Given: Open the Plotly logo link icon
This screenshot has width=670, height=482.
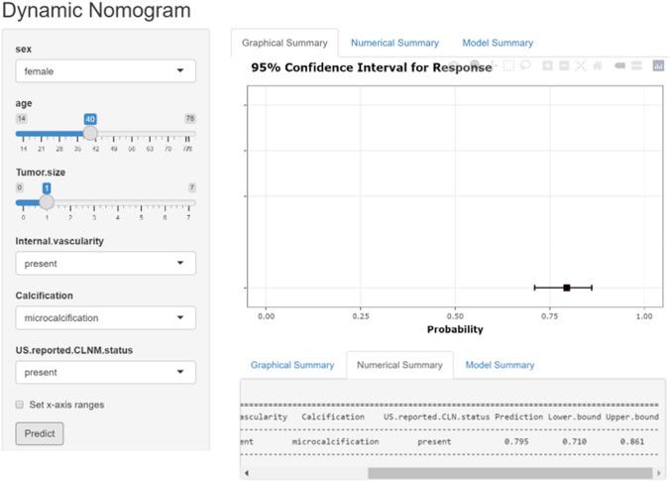Looking at the screenshot, I should (658, 65).
